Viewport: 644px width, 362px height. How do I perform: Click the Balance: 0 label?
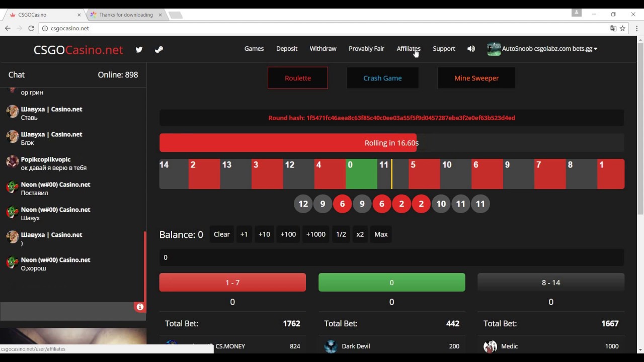pos(181,234)
